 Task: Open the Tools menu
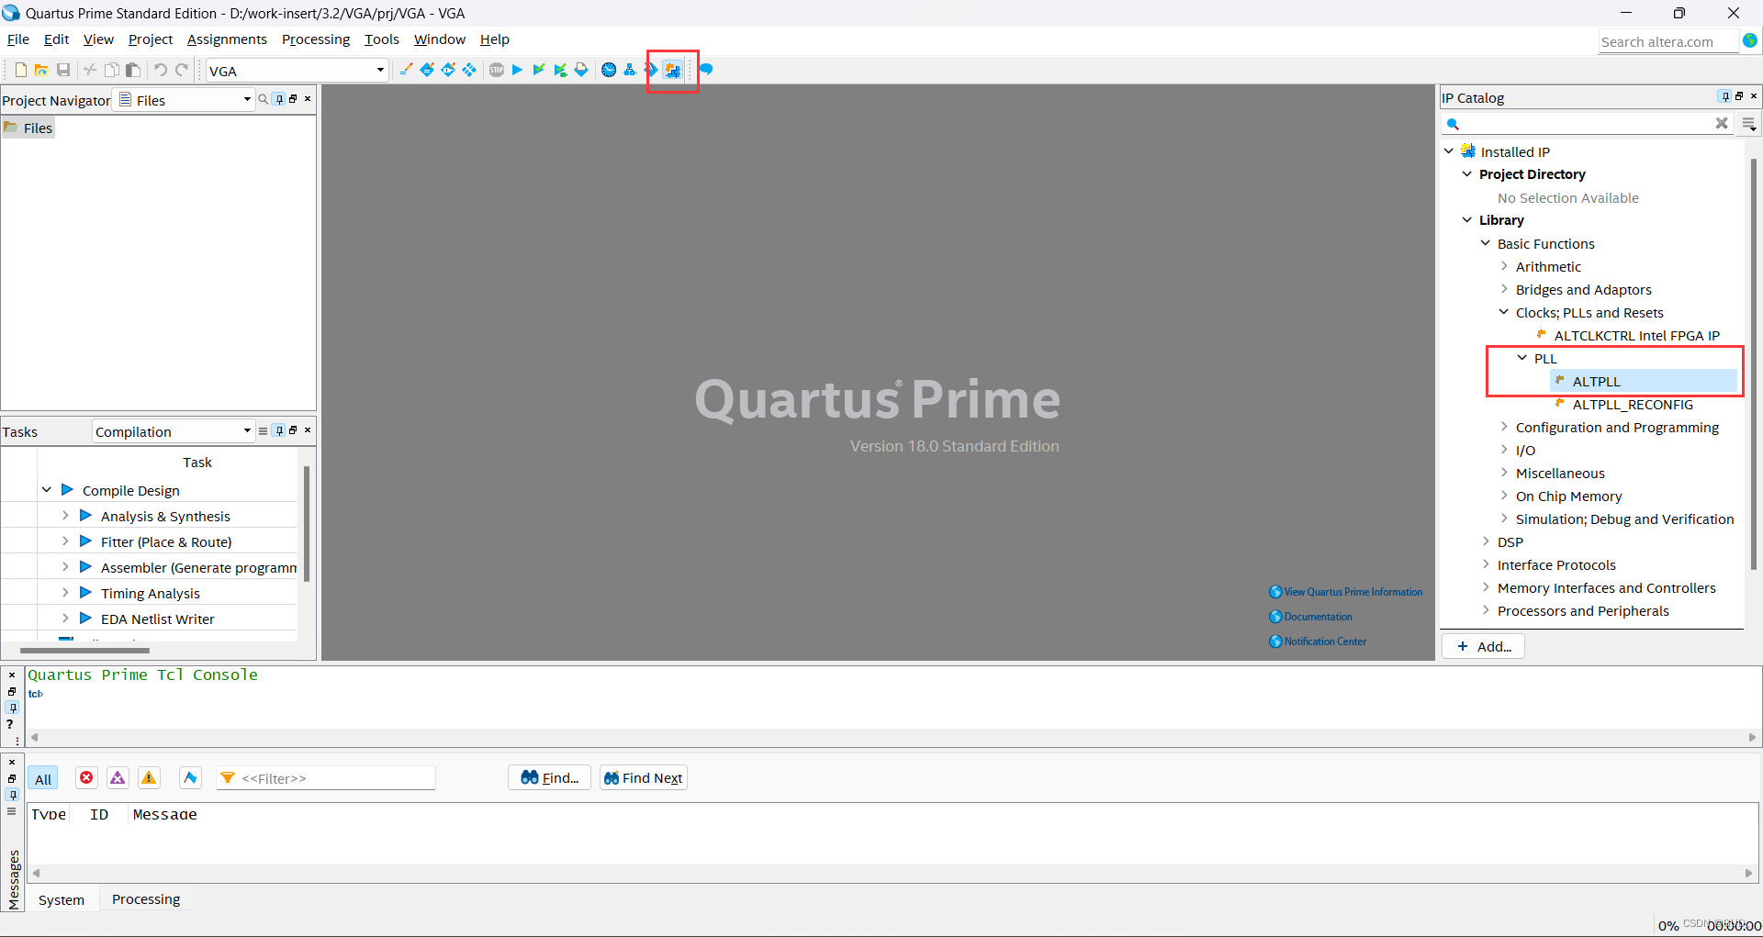[x=382, y=39]
